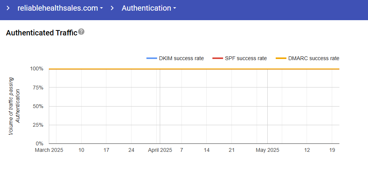Click the red SPF legend color swatch
The image size is (368, 172).
[x=217, y=58]
